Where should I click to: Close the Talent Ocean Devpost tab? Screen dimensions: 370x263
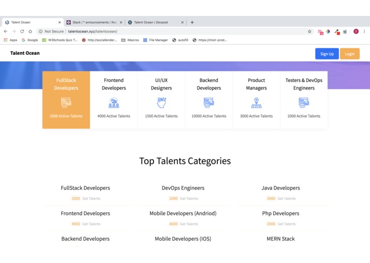coord(182,22)
